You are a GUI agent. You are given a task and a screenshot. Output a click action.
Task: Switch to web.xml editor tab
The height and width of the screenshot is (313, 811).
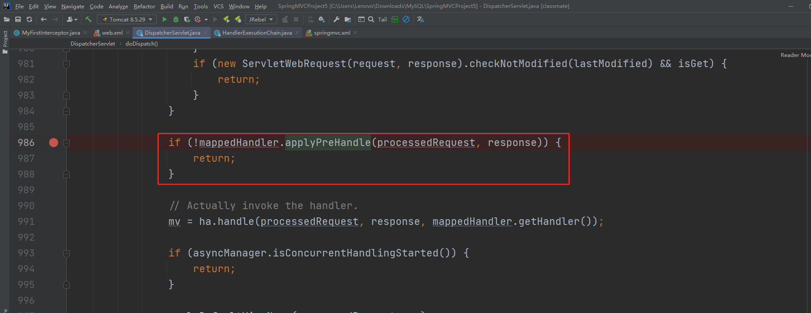point(112,32)
